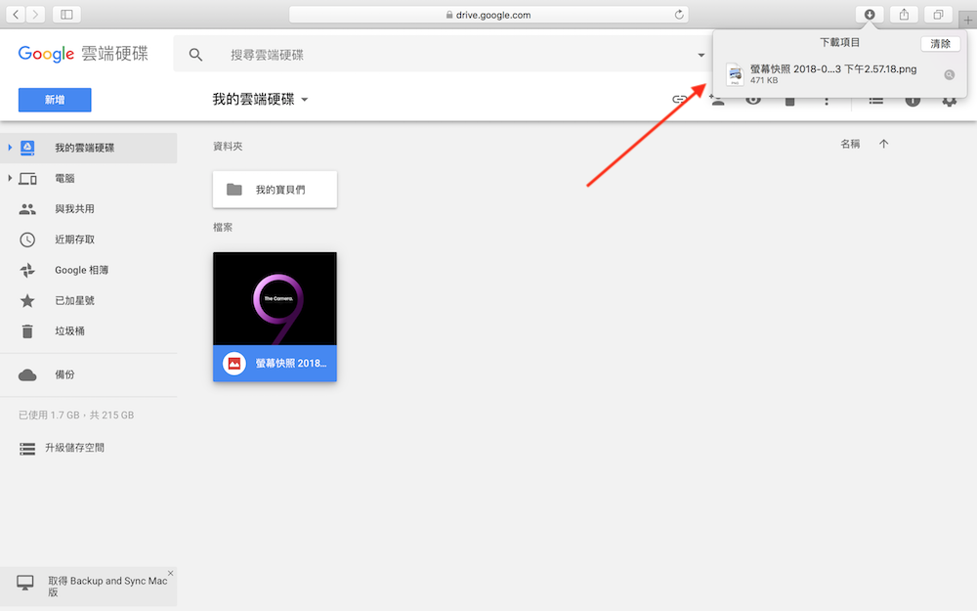This screenshot has width=977, height=611.
Task: Select 我的雲端硬碟 in sidebar
Action: pos(89,148)
